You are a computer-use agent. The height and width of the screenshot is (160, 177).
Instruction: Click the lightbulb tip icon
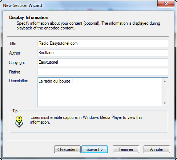[19, 122]
